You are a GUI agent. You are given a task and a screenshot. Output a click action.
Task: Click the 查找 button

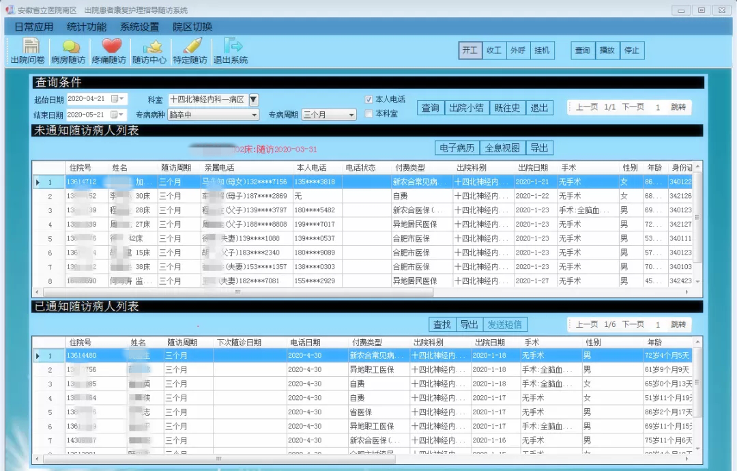click(442, 324)
